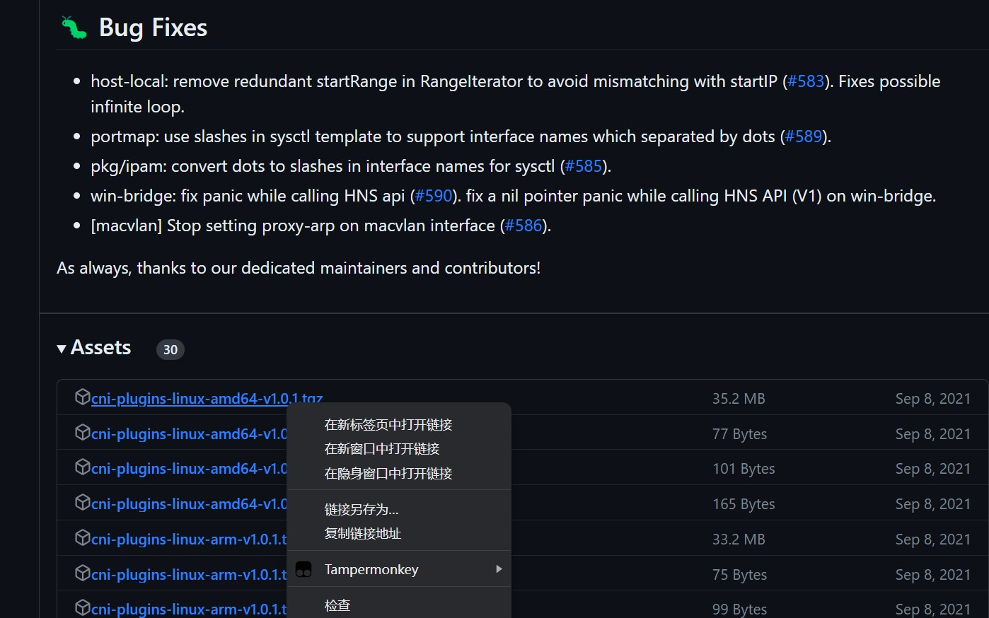Collapse the Assets section triangle
The image size is (989, 618).
[x=62, y=349]
